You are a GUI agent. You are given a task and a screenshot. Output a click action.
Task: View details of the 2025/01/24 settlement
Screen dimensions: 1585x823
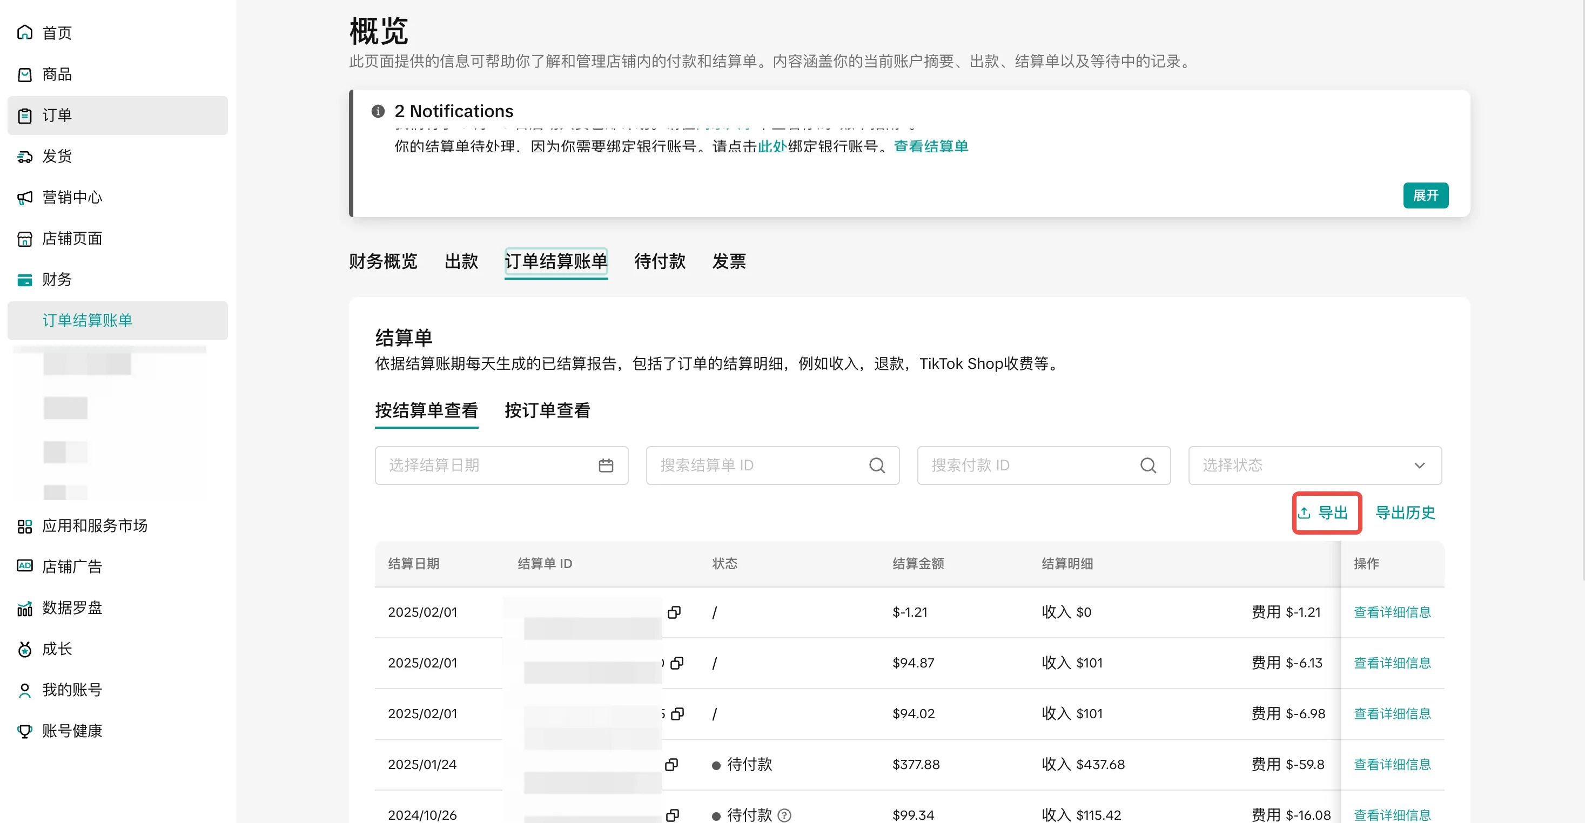point(1393,764)
